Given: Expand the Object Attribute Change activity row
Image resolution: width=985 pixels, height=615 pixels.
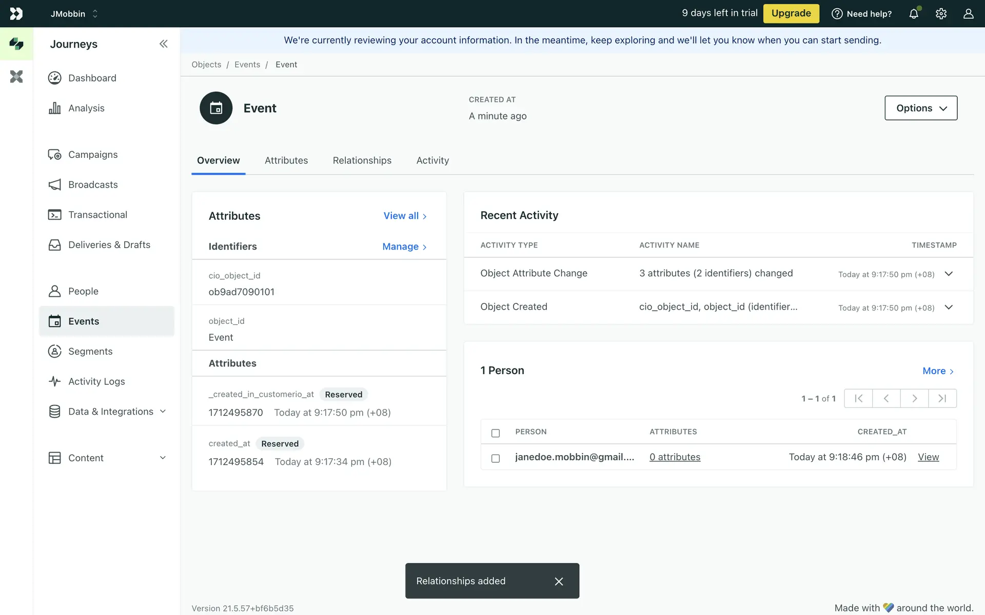Looking at the screenshot, I should click(x=949, y=274).
